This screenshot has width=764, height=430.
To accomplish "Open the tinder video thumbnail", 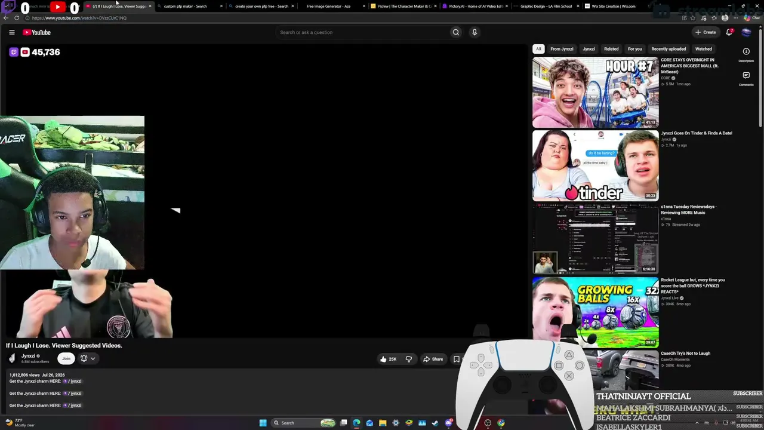I will (596, 165).
